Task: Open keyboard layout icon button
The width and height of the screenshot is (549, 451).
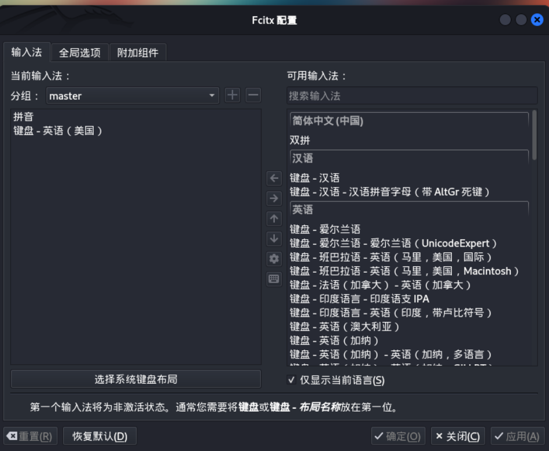Action: (274, 279)
